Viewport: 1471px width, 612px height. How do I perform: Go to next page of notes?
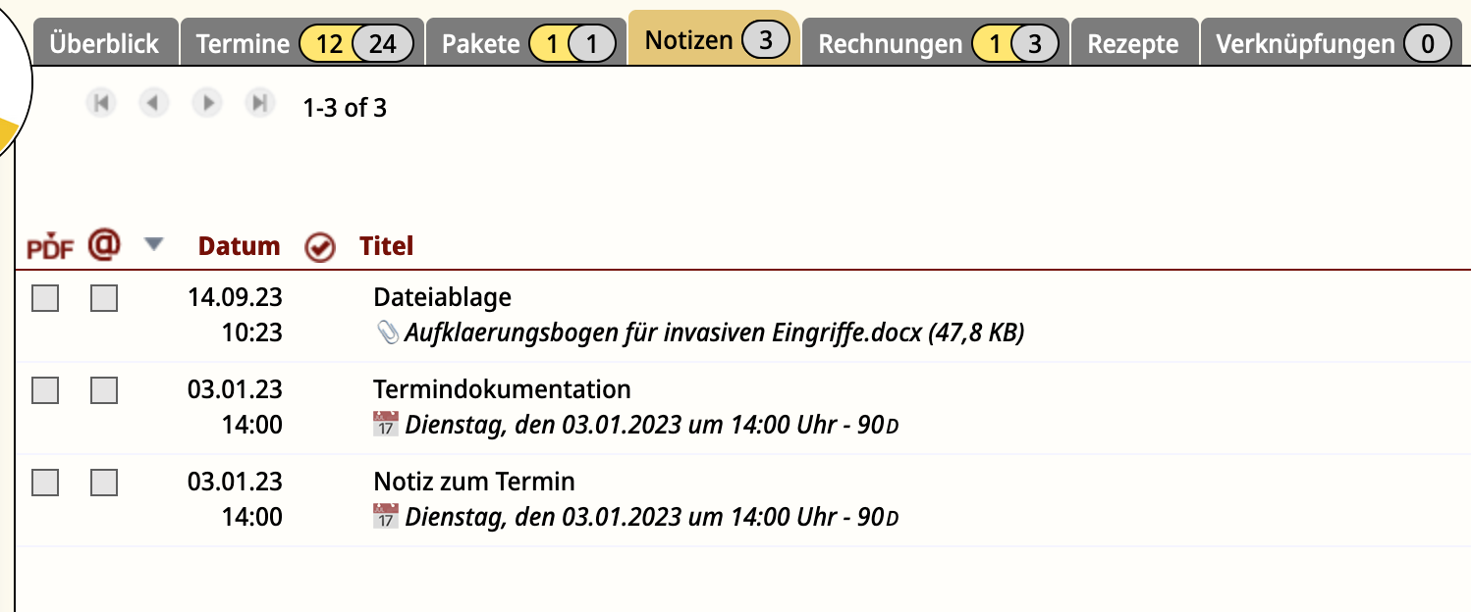206,103
